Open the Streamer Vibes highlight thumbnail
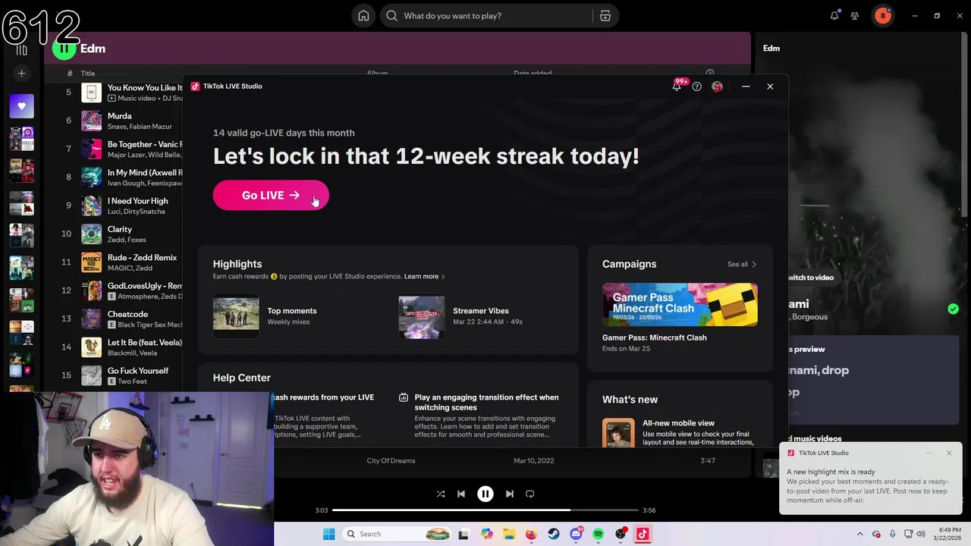The height and width of the screenshot is (546, 971). click(422, 316)
